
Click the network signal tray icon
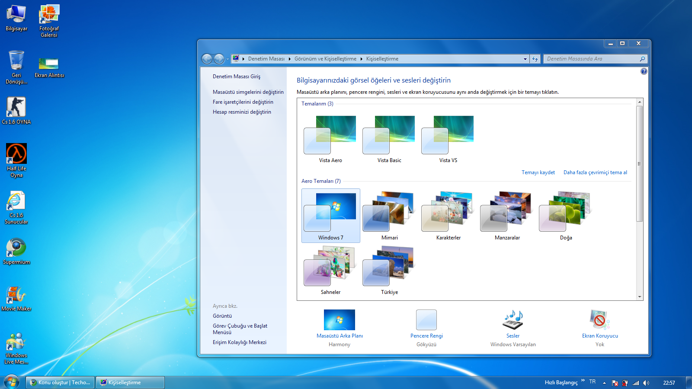pos(636,383)
